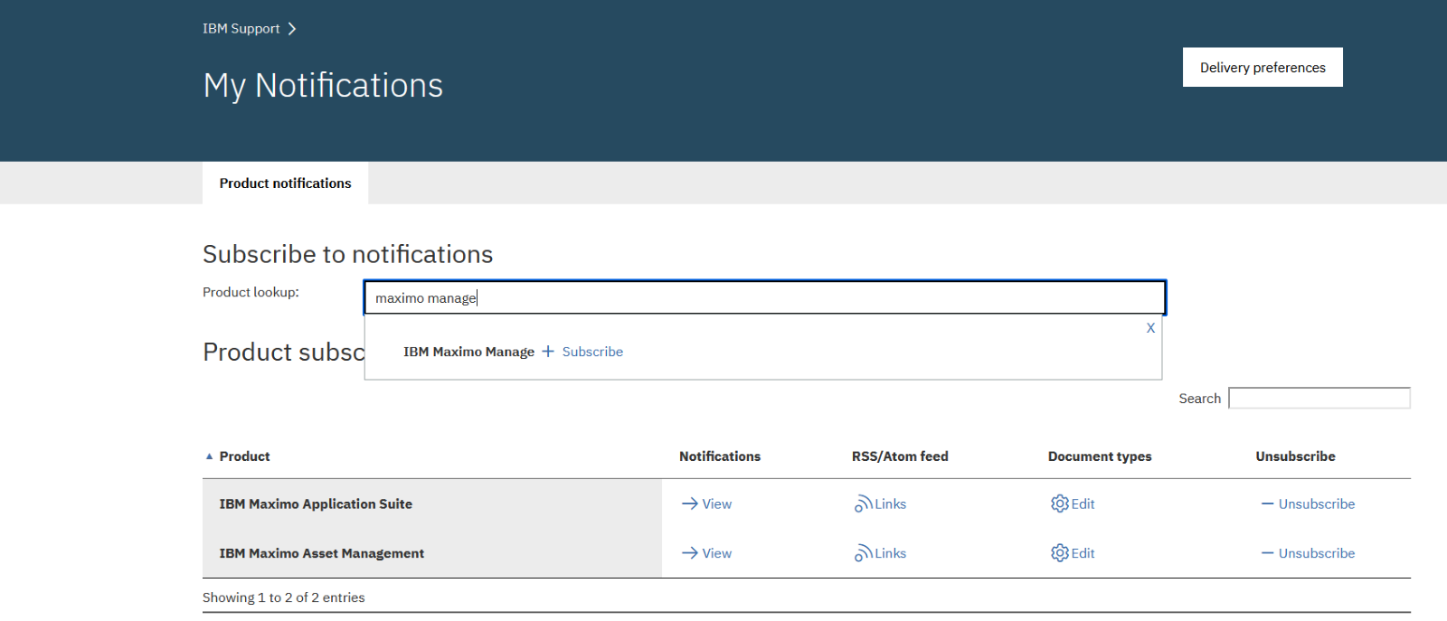Open the IBM Support breadcrumb link
The height and width of the screenshot is (621, 1447).
(x=241, y=29)
